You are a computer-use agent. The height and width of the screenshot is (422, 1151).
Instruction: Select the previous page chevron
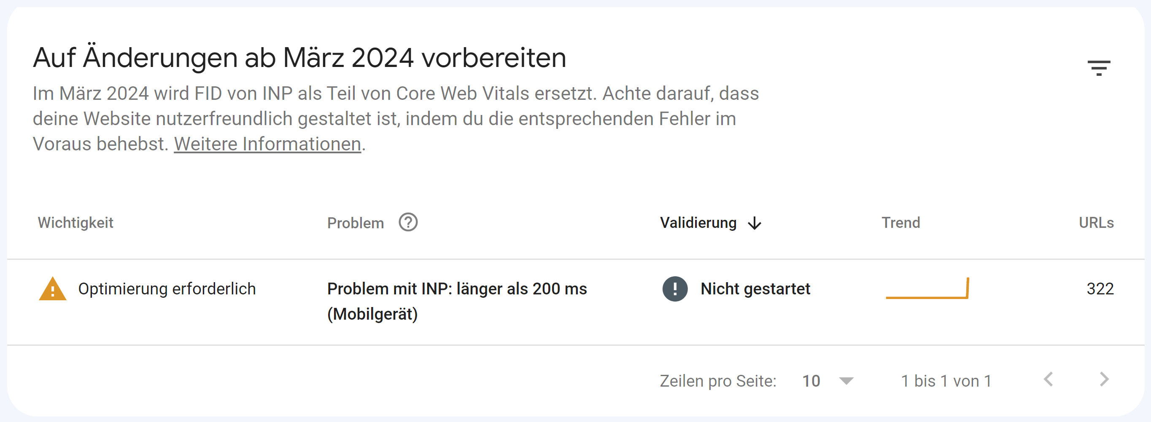1049,379
